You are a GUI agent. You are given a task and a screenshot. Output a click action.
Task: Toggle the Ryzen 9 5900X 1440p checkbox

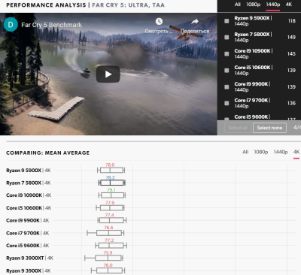(x=227, y=21)
